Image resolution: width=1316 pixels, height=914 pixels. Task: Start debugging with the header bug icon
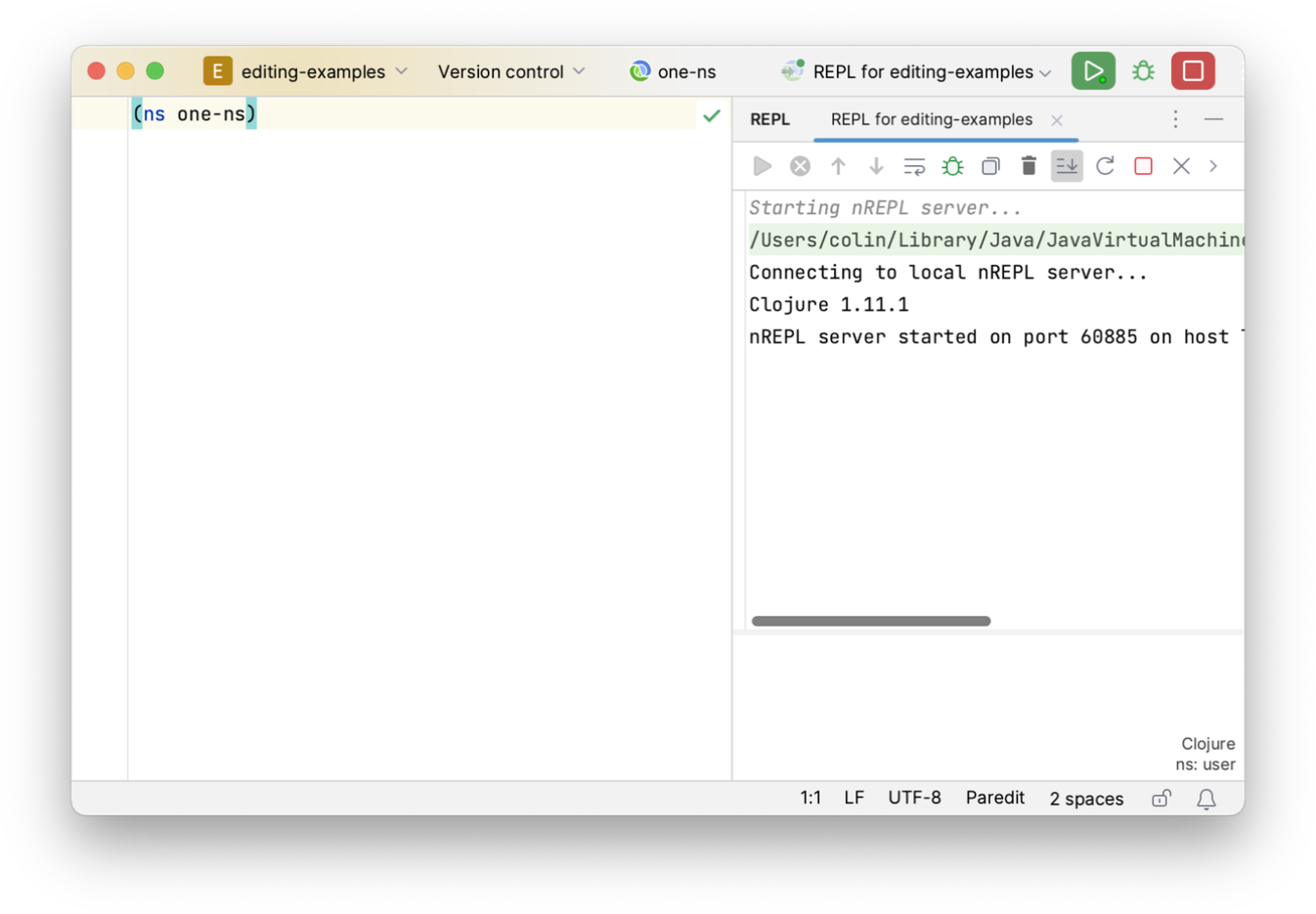[x=1143, y=71]
